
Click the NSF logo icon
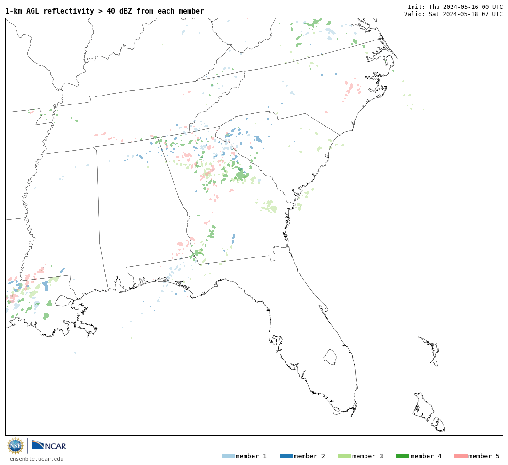pos(15,446)
